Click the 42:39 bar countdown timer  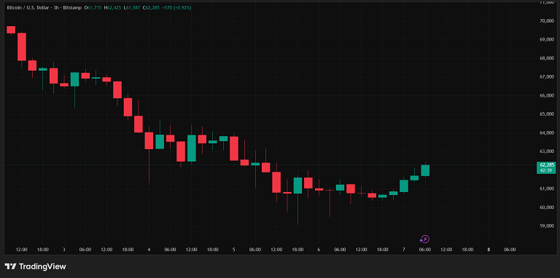click(x=546, y=170)
